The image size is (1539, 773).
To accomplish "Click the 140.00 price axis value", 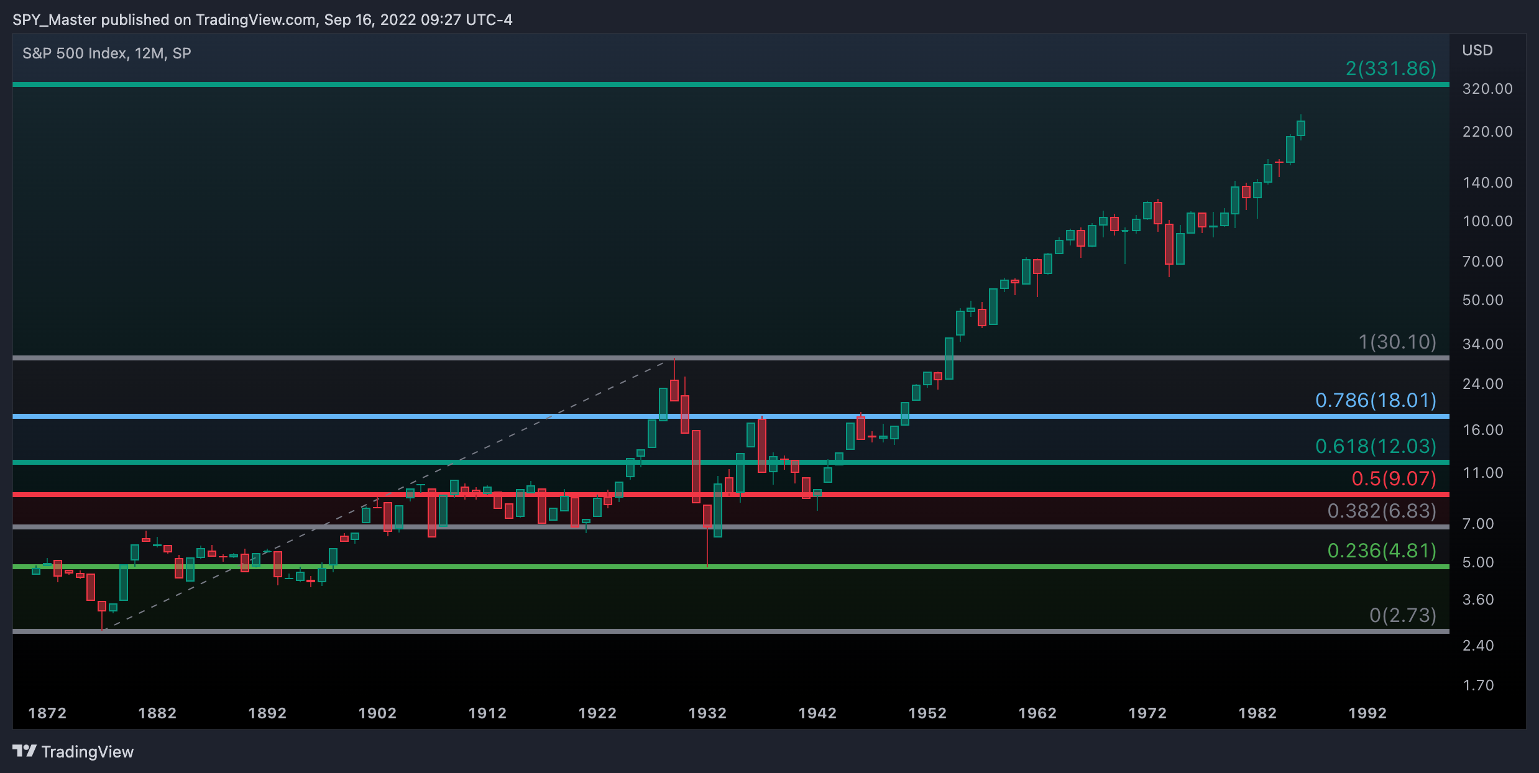I will point(1487,183).
